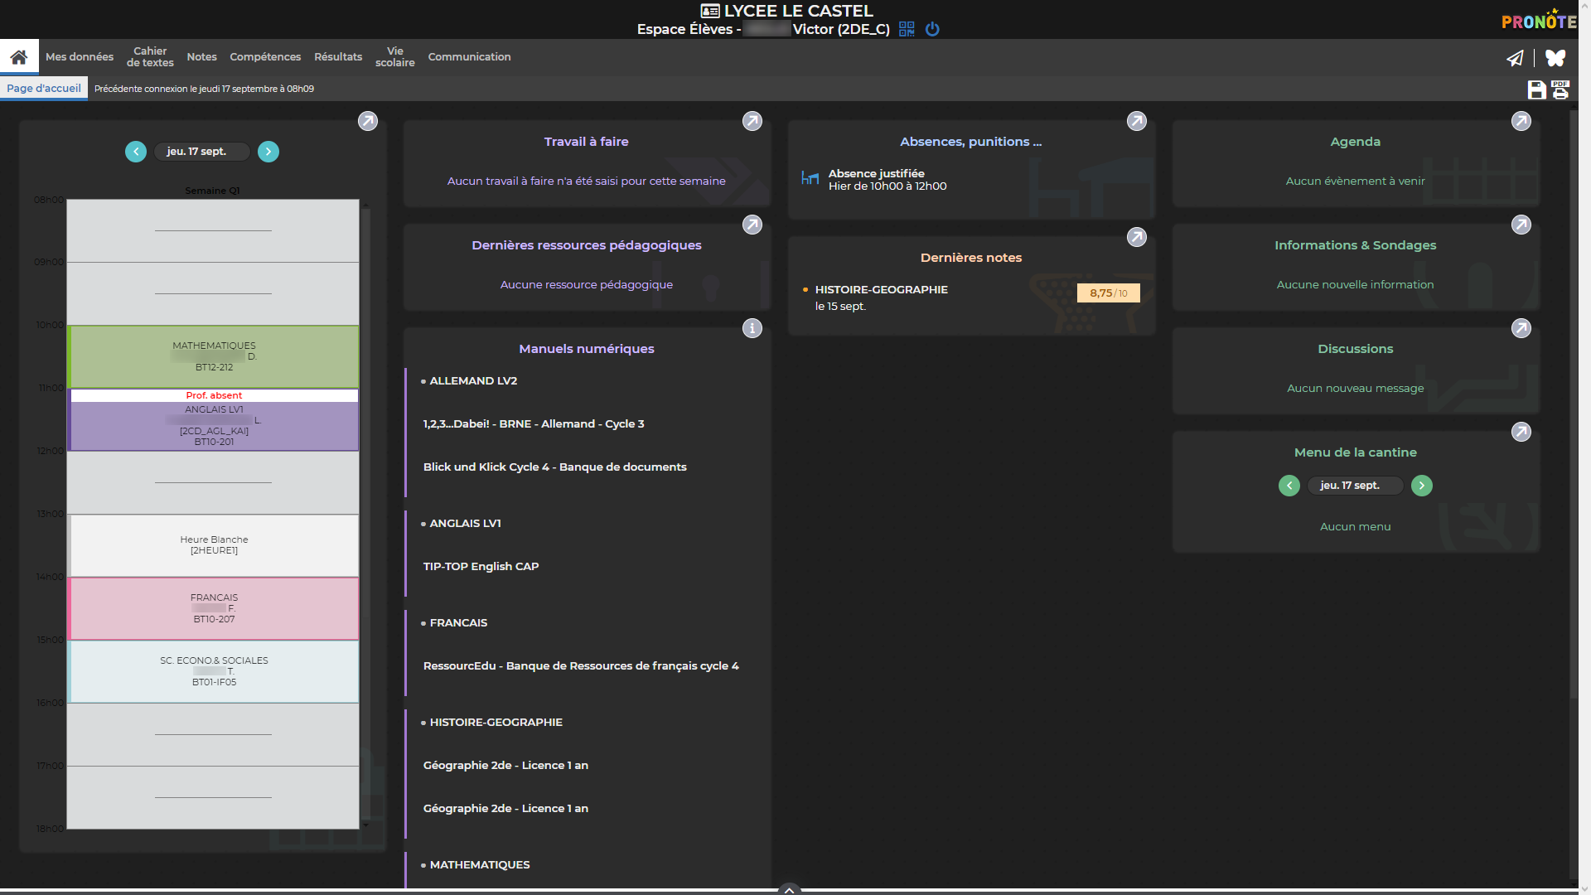Open Blick und Klick Cycle 4 link

pyautogui.click(x=554, y=467)
